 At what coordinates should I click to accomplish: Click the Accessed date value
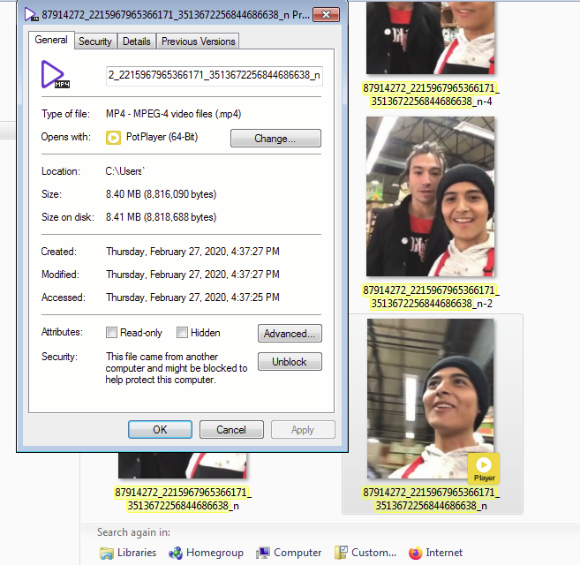coord(192,298)
